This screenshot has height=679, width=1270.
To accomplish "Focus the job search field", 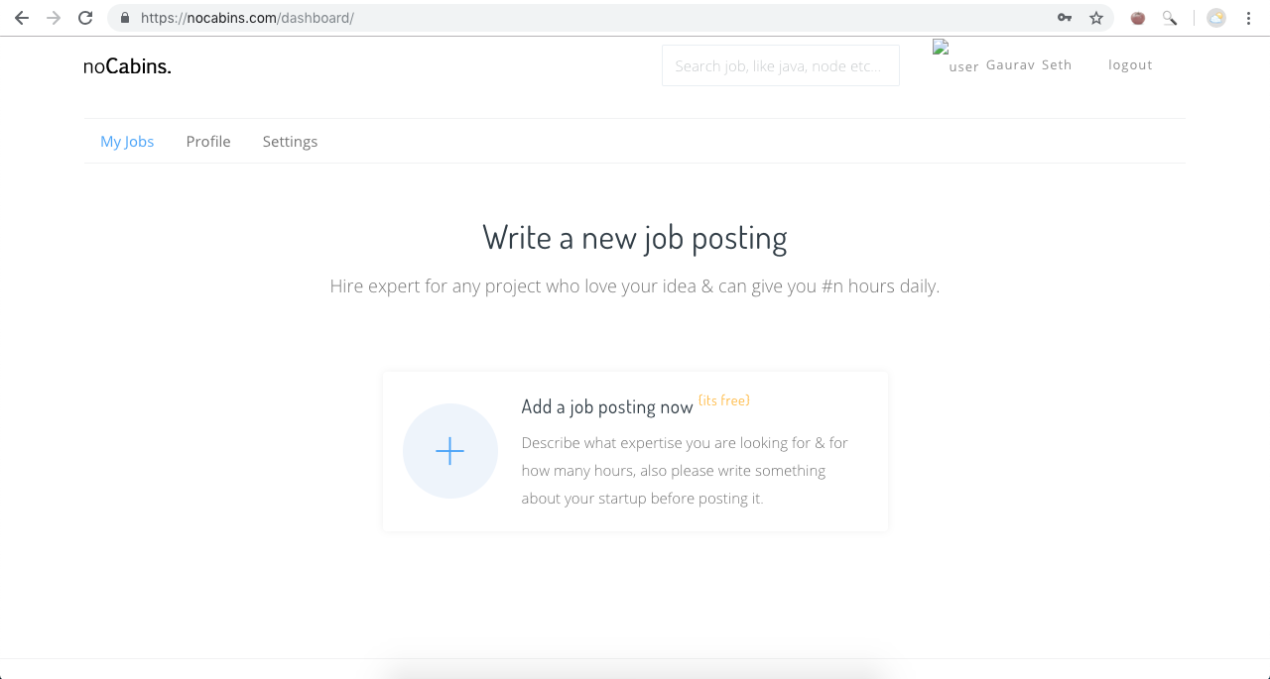I will (x=781, y=65).
